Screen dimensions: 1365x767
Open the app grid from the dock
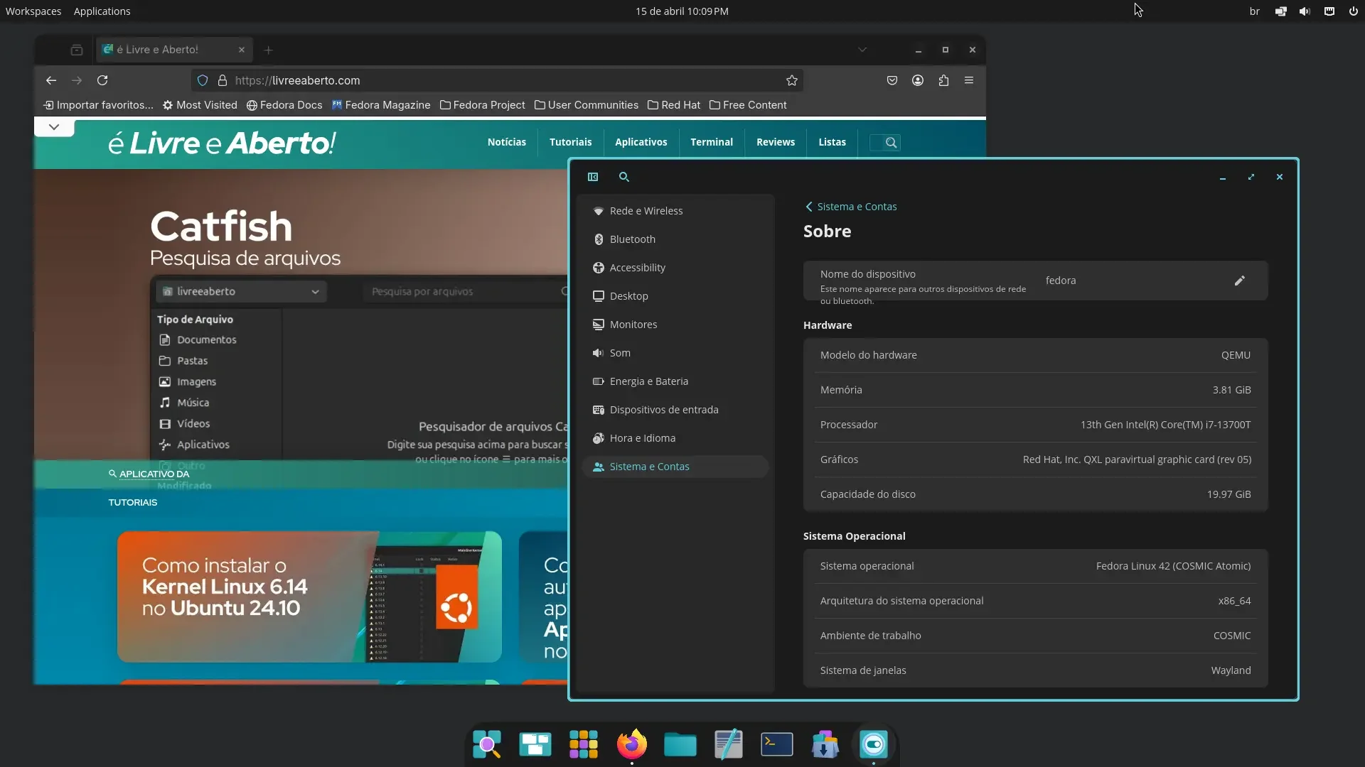(584, 744)
